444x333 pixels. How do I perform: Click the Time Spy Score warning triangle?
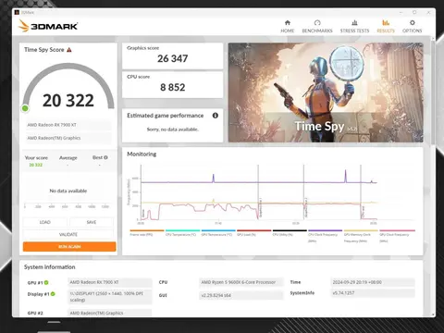[69, 50]
